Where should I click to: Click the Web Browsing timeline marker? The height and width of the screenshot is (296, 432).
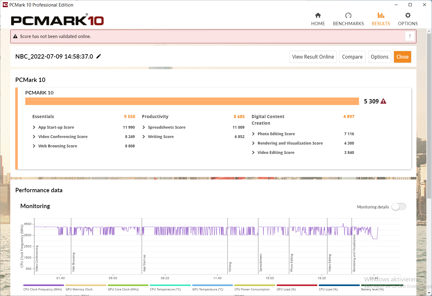point(74,262)
